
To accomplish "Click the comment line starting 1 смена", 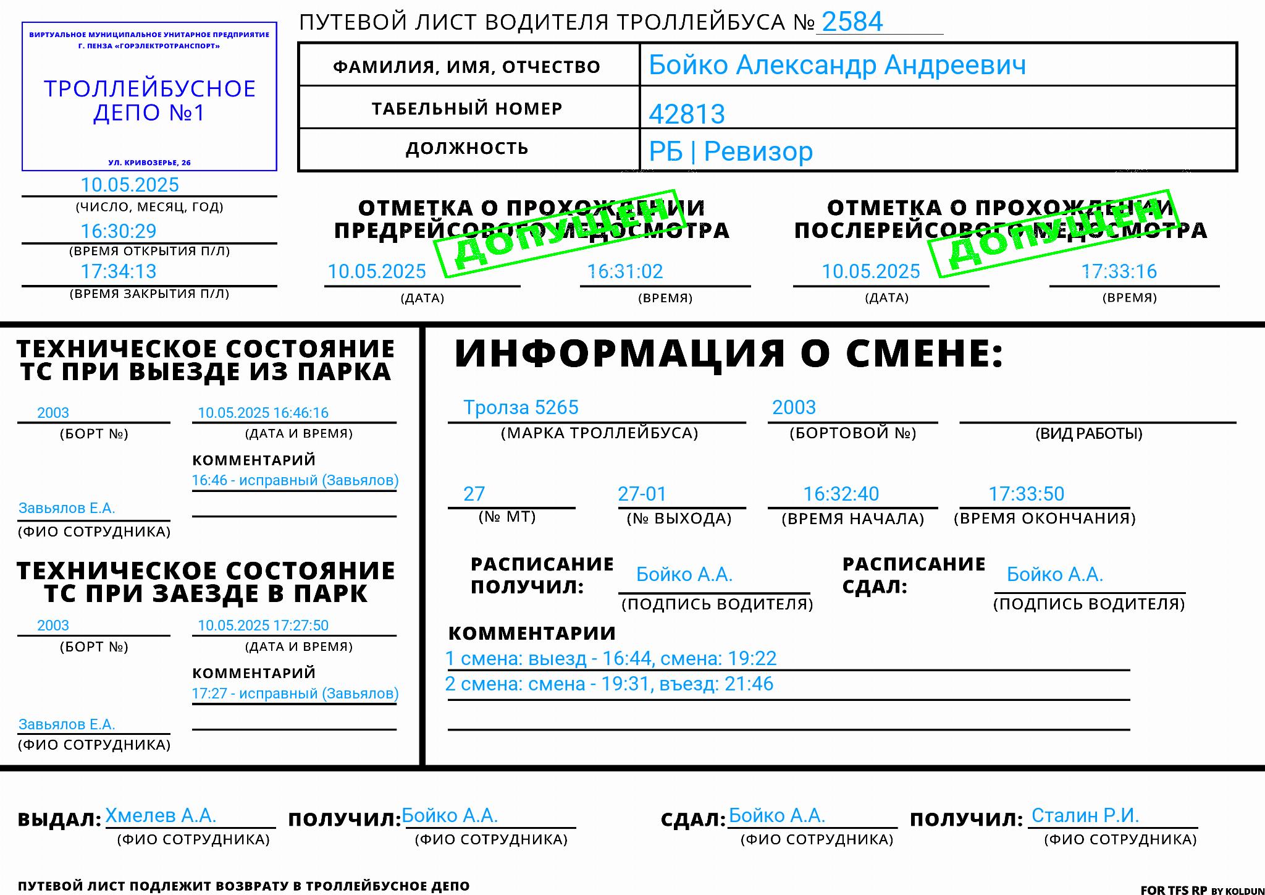I will (x=611, y=658).
